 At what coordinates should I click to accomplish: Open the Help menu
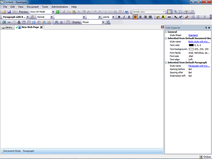pyautogui.click(x=74, y=7)
